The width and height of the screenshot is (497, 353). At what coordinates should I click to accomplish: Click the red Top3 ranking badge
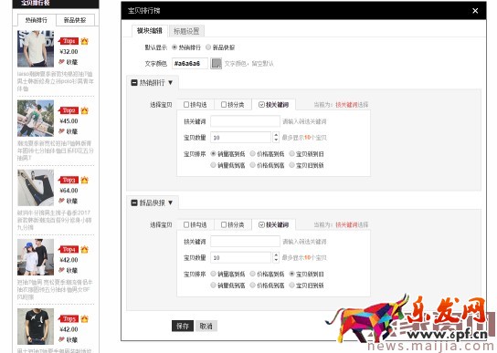69,180
